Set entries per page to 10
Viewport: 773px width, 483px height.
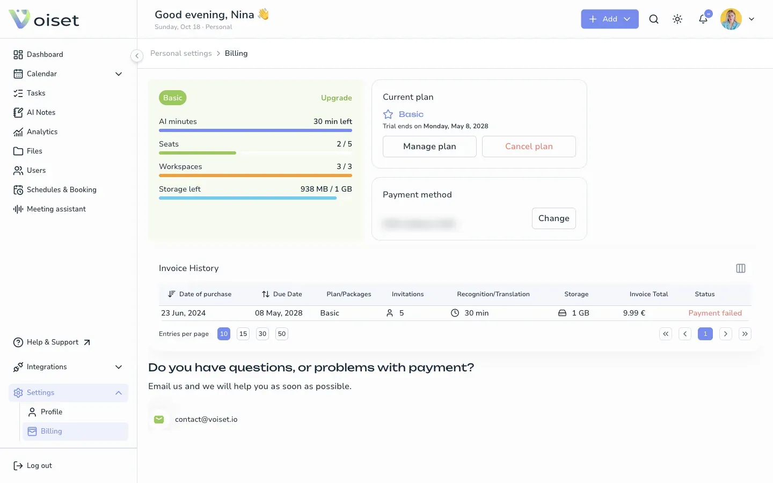(224, 334)
